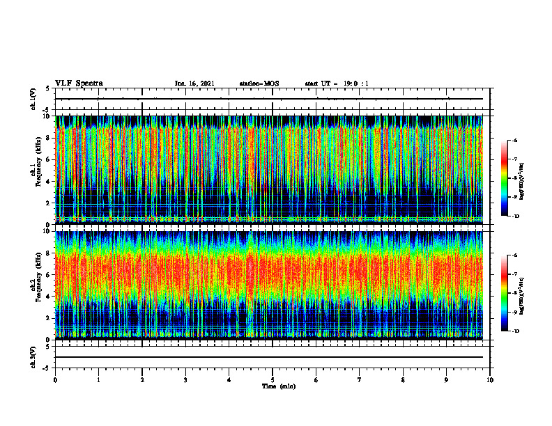Click the 2 kHz tick on ch.2 axis
552x426 pixels.
pyautogui.click(x=48, y=318)
